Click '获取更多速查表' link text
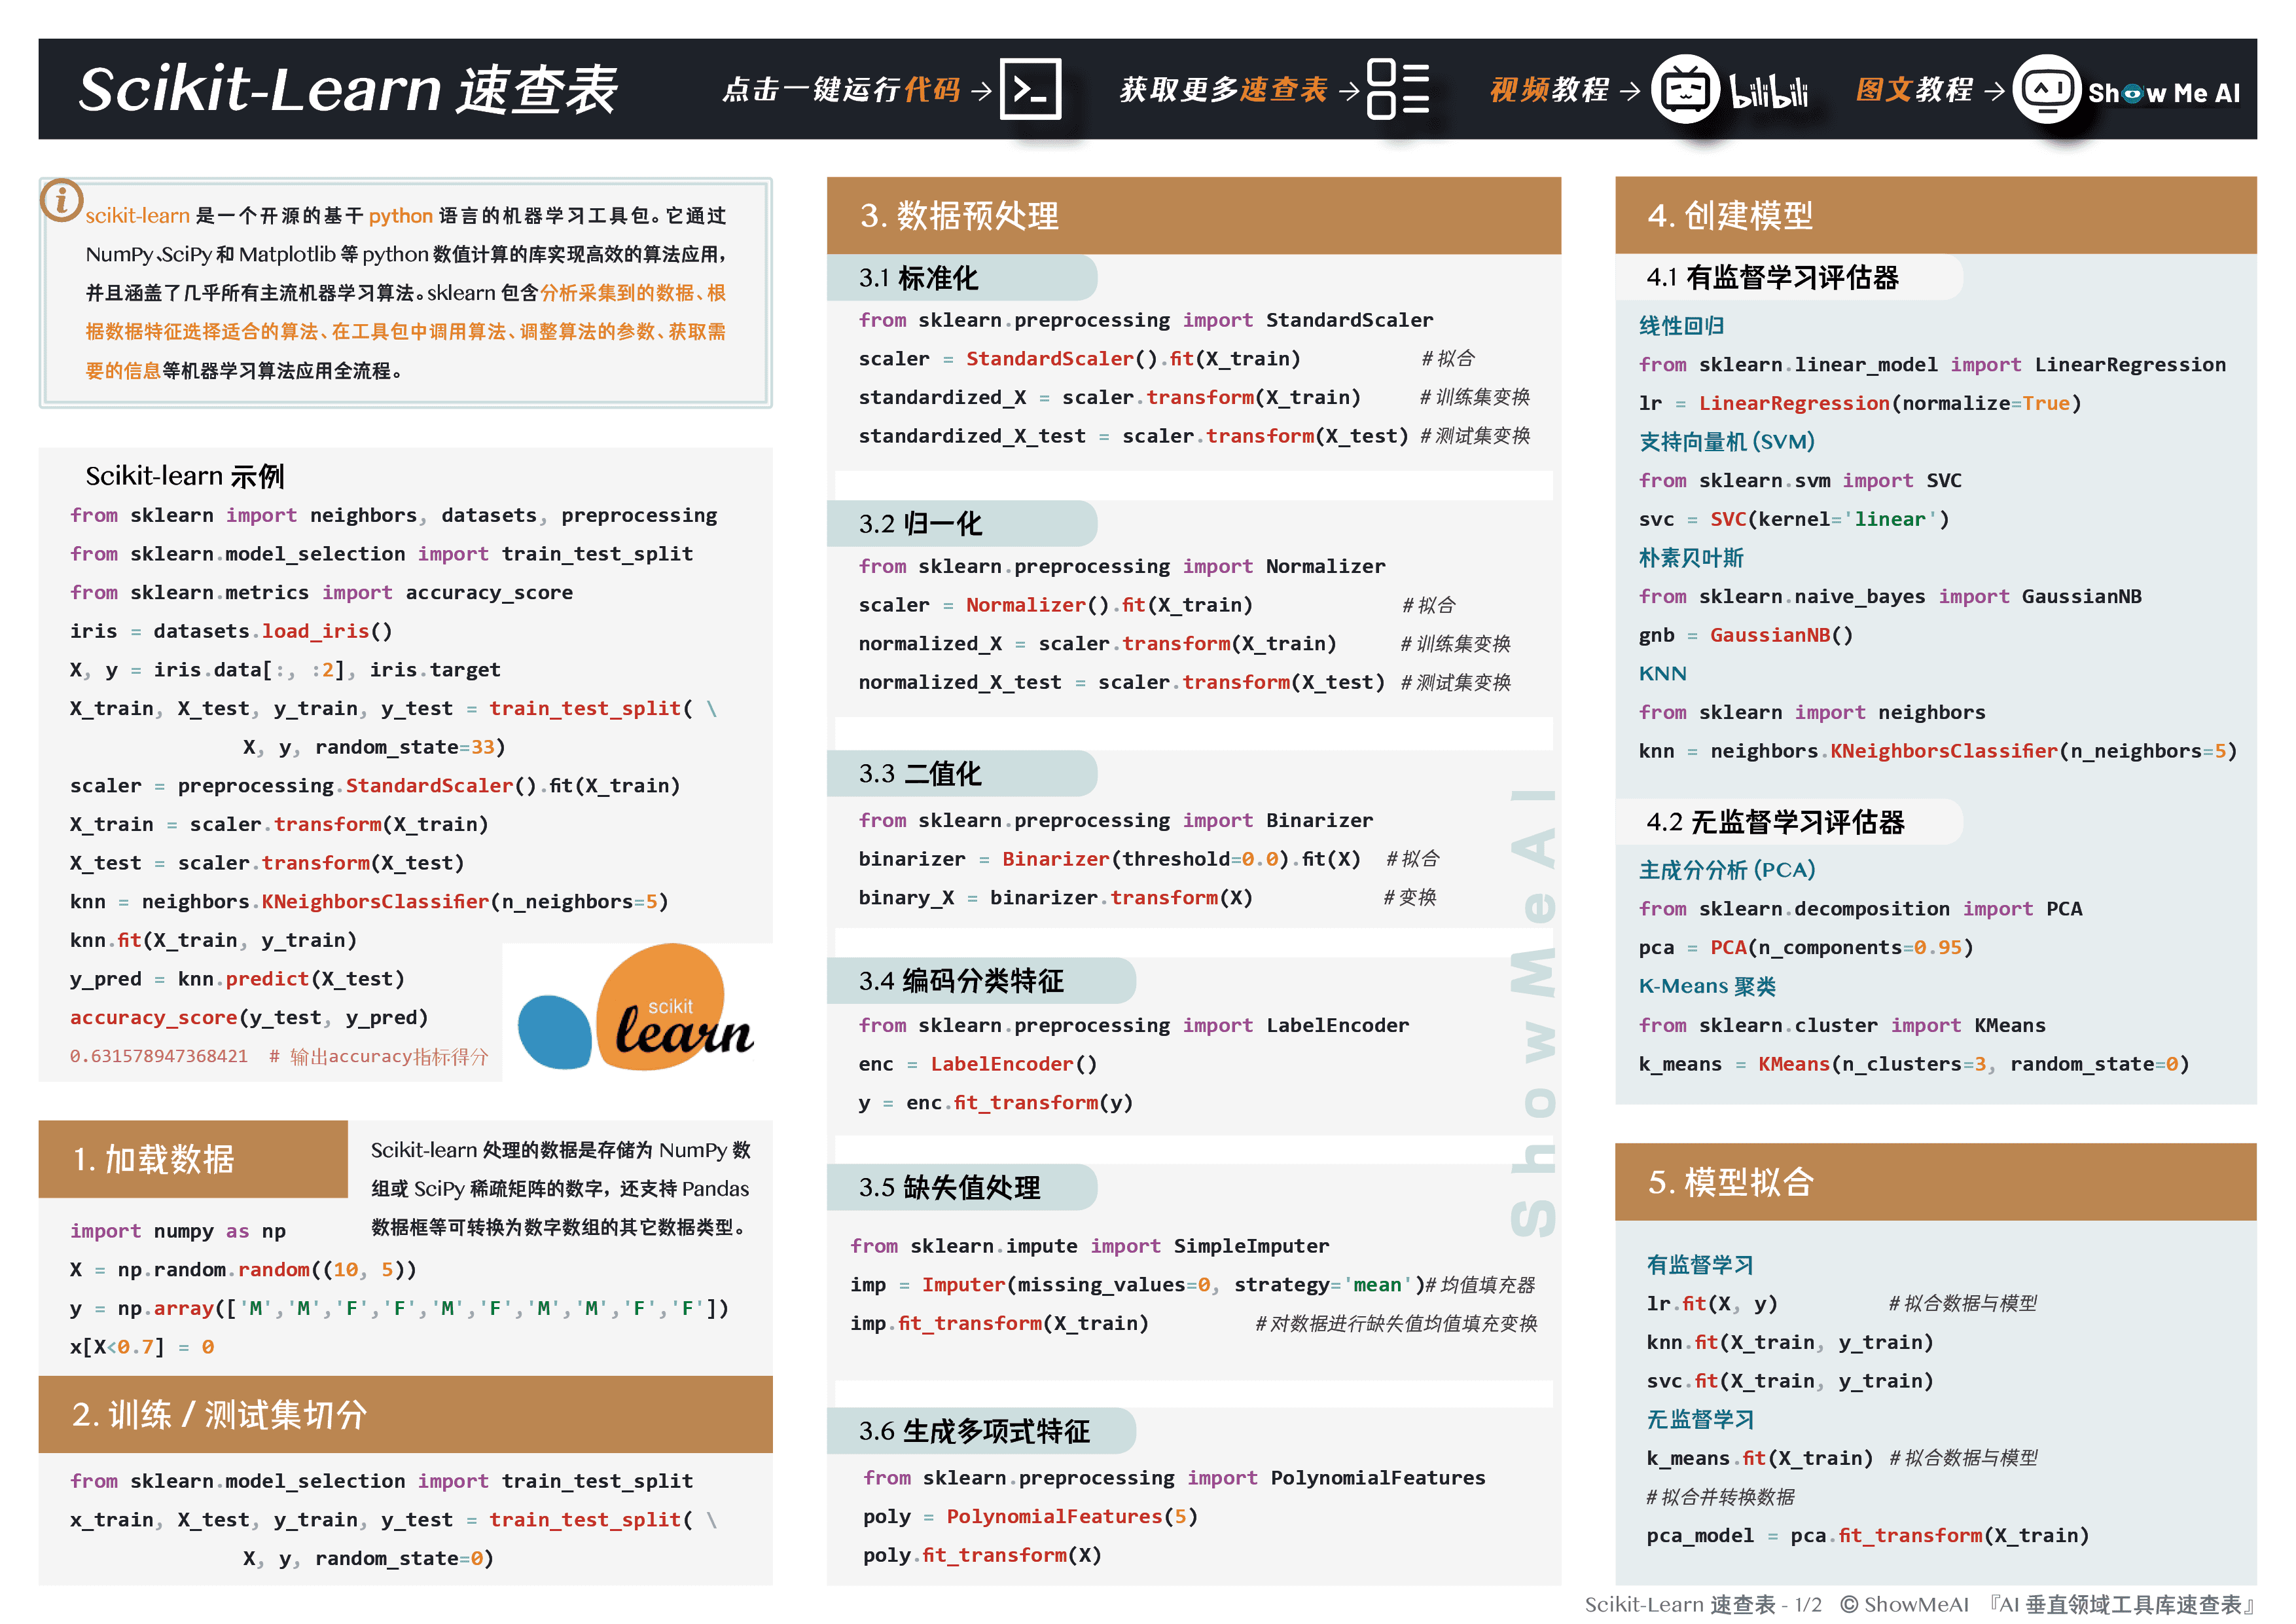The height and width of the screenshot is (1624, 2296). pyautogui.click(x=1223, y=90)
